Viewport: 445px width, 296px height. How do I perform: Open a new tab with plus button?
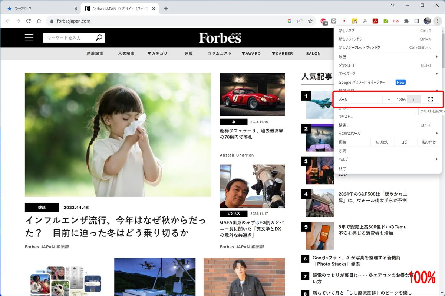point(166,9)
